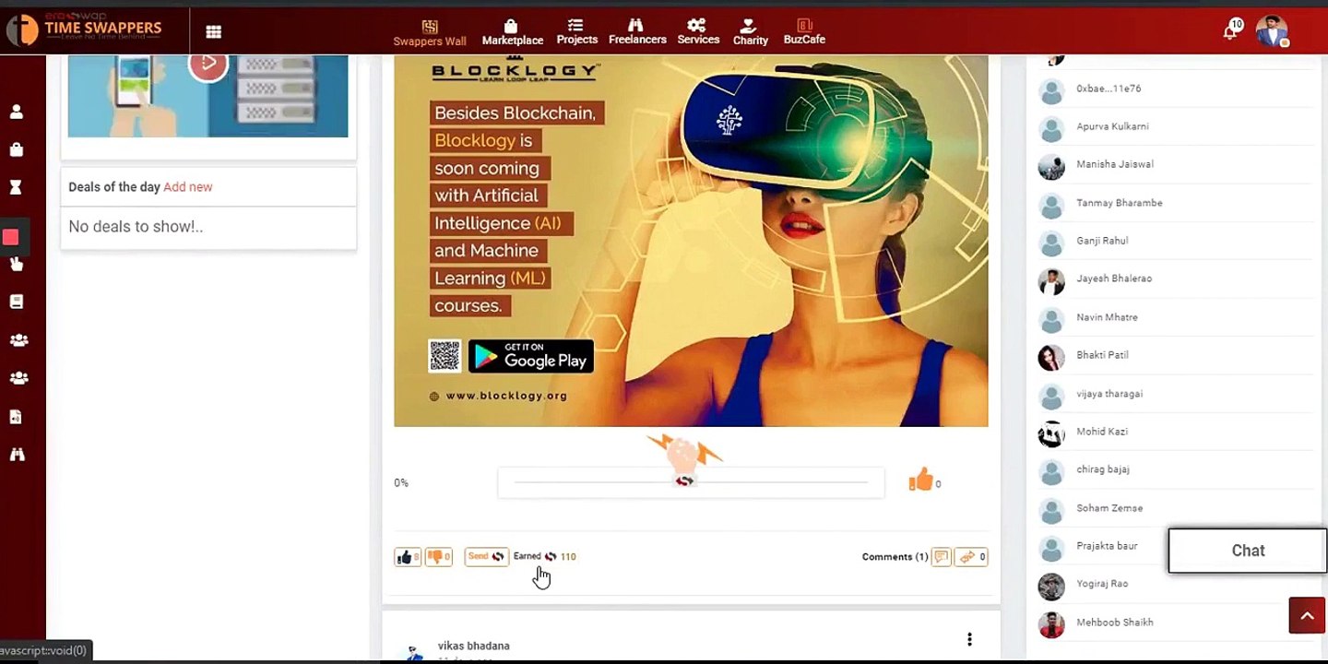The width and height of the screenshot is (1328, 664).
Task: Go to the Swappers Wall tab
Action: tap(430, 33)
